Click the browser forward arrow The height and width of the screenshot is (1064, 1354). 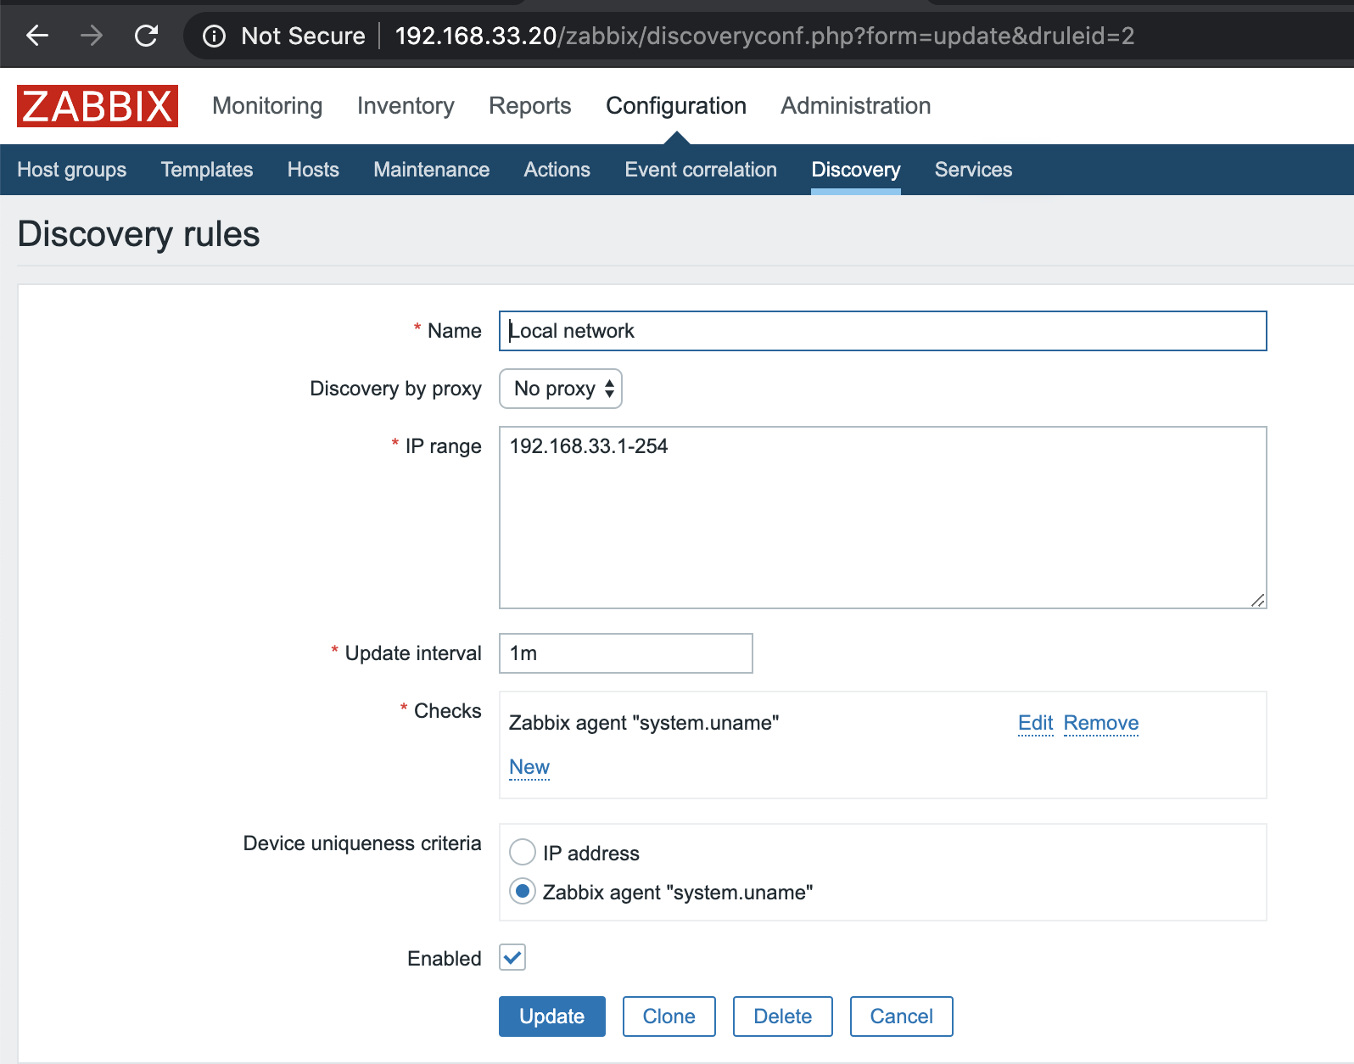click(x=92, y=36)
